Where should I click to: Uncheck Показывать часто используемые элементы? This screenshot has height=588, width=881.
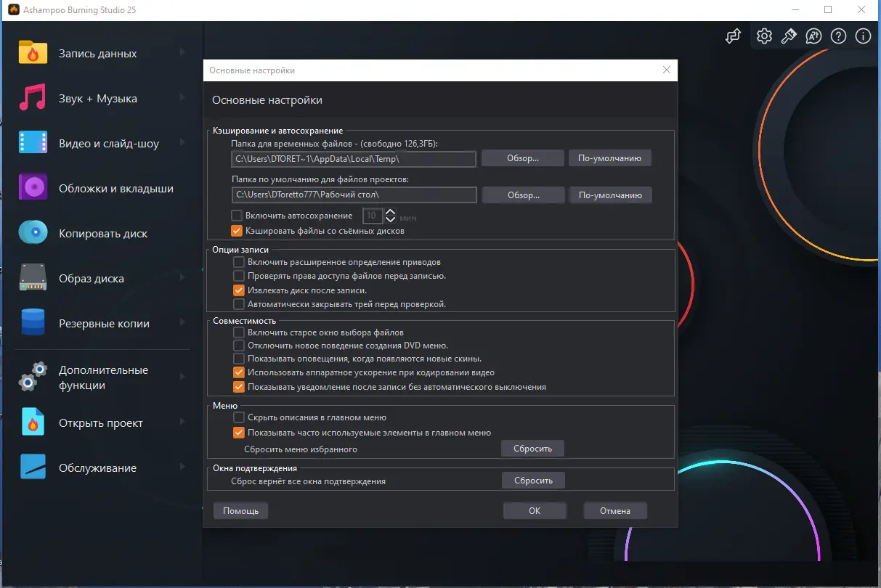(238, 433)
